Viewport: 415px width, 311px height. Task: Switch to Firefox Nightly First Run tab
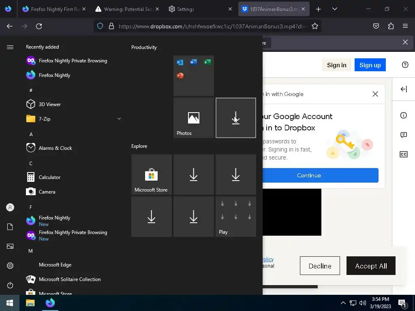pyautogui.click(x=53, y=9)
